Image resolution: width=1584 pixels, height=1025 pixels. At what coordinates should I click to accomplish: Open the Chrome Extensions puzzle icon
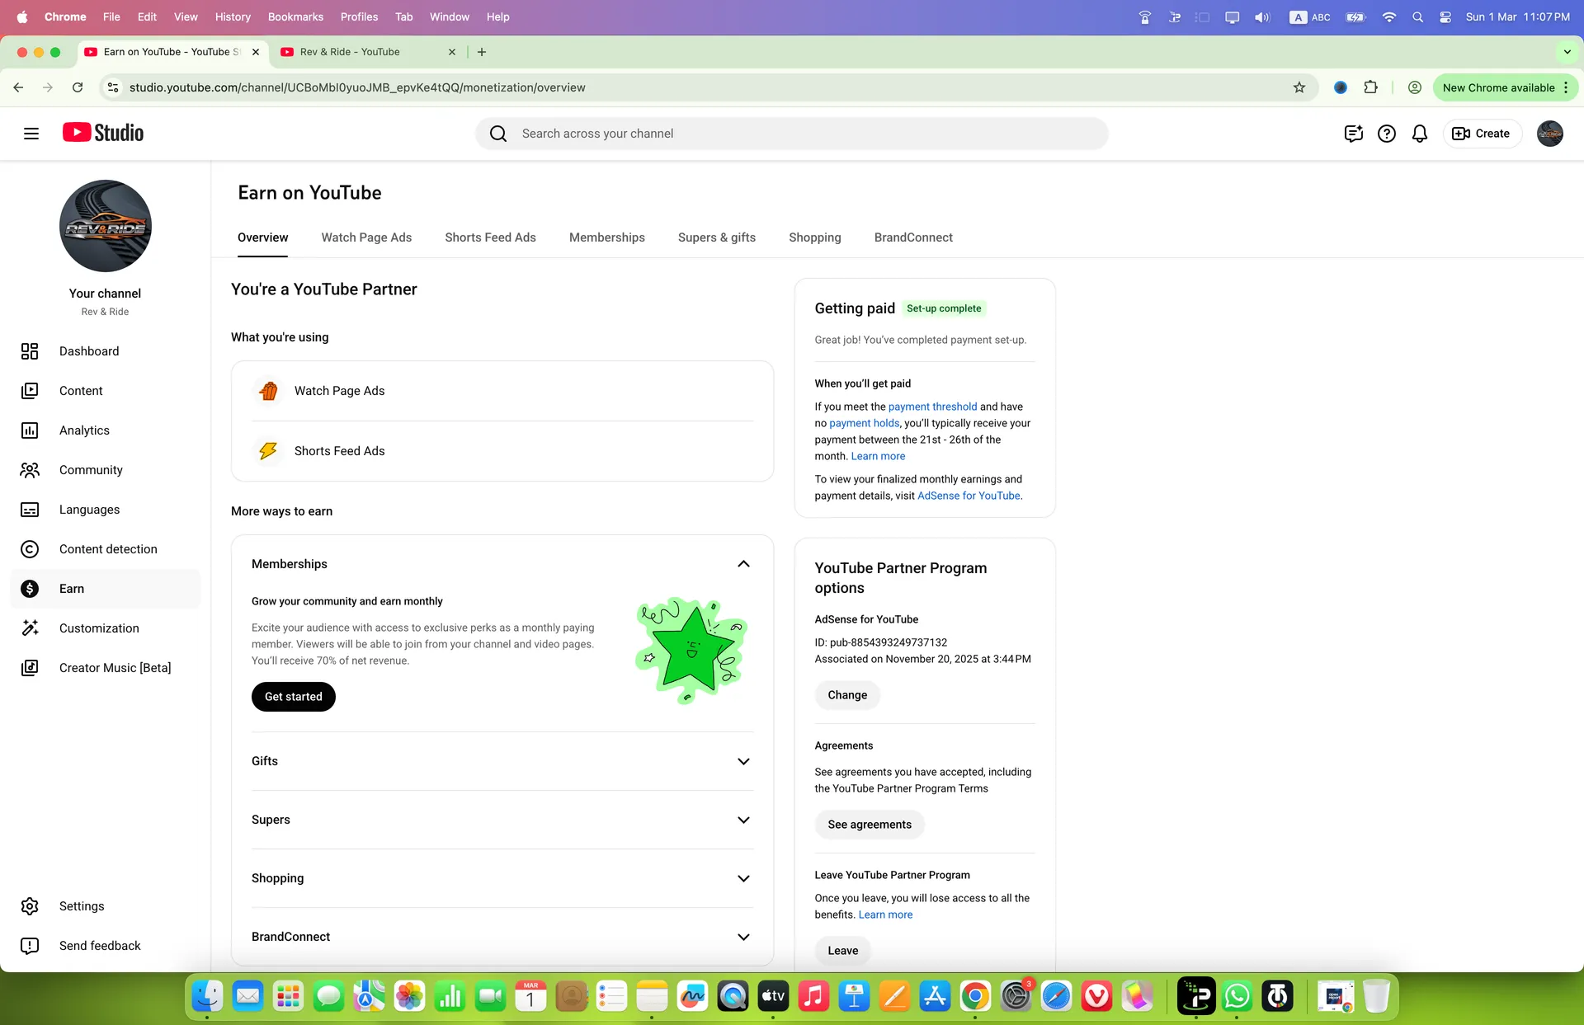point(1371,87)
